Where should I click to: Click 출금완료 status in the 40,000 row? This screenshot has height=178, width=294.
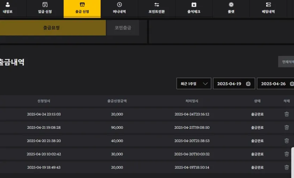pos(257,141)
